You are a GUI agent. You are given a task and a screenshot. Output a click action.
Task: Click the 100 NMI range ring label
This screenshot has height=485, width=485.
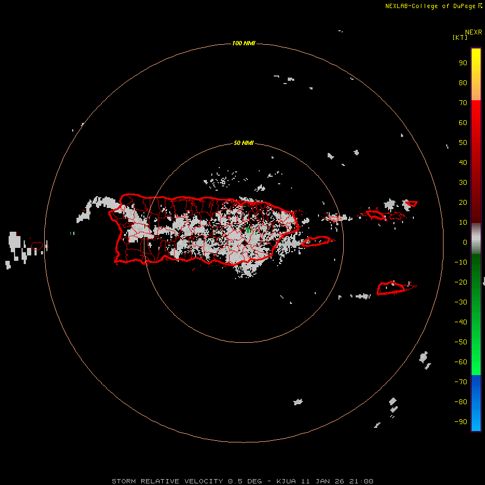tap(244, 43)
